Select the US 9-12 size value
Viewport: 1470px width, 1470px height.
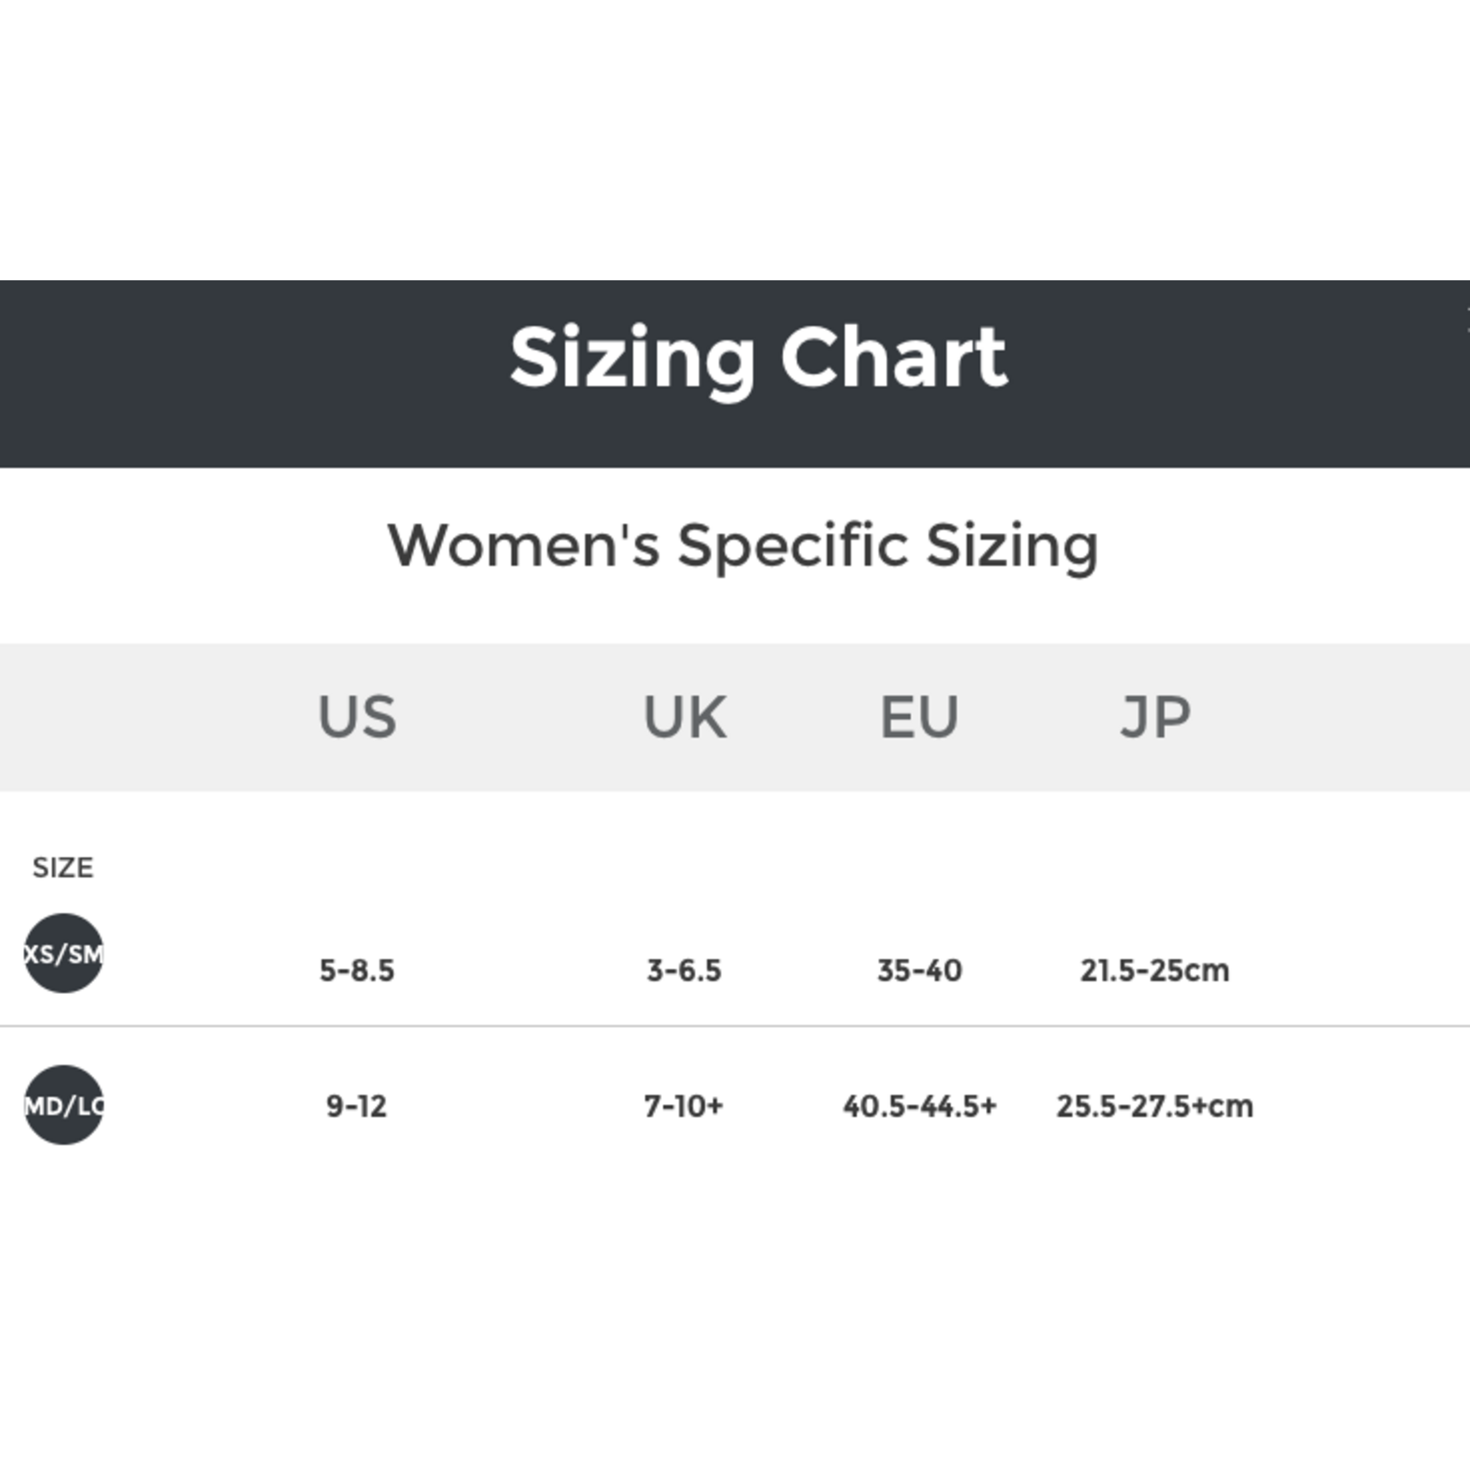[357, 1106]
